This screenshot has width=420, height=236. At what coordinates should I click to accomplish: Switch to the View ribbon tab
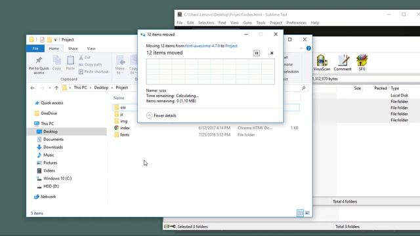pyautogui.click(x=91, y=49)
